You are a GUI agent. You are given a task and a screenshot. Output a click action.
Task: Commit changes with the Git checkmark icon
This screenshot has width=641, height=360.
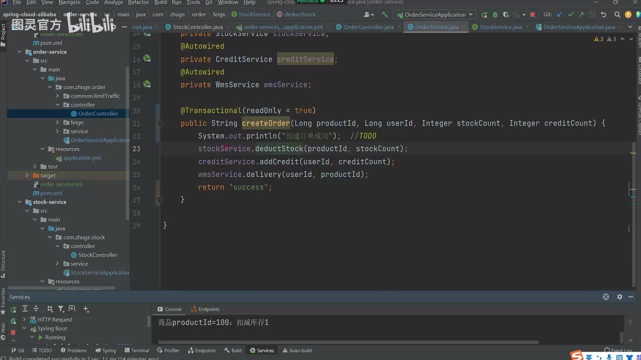571,14
